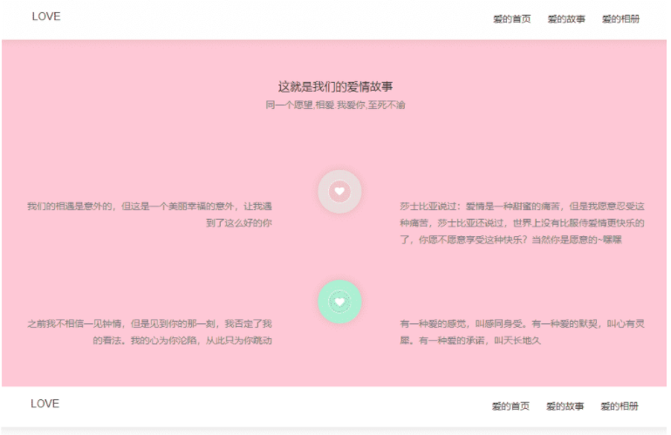Click the LOVE logo in top header
The height and width of the screenshot is (435, 671).
tap(46, 16)
